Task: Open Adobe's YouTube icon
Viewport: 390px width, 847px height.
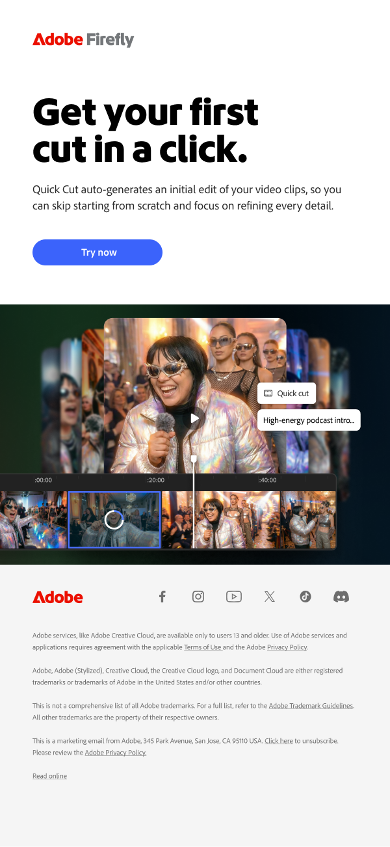Action: [234, 597]
